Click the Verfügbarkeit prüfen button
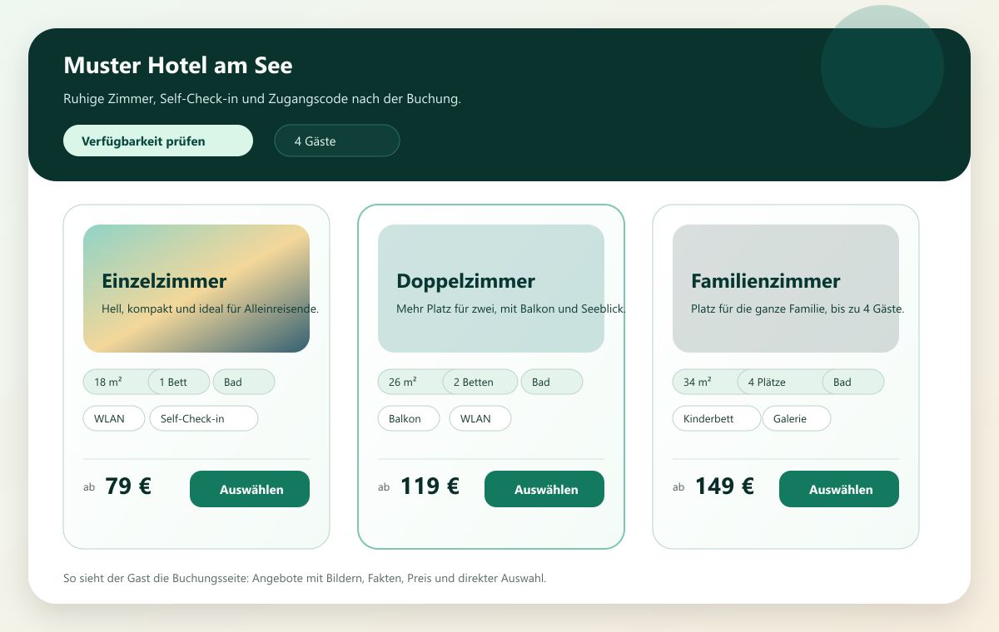Image resolution: width=999 pixels, height=632 pixels. click(158, 141)
